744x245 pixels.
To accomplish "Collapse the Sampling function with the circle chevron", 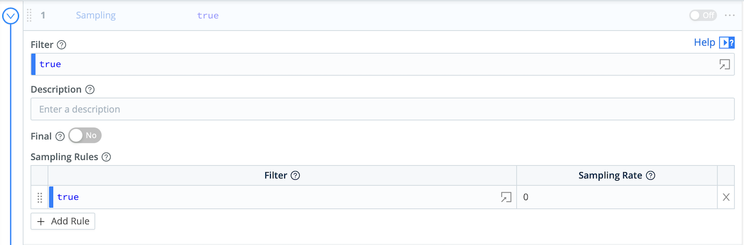I will tap(10, 16).
